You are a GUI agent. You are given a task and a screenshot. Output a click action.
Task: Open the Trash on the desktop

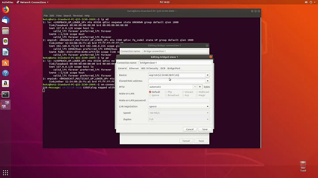click(303, 166)
